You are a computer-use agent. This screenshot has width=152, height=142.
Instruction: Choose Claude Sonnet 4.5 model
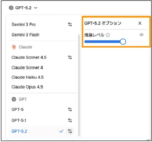29,57
